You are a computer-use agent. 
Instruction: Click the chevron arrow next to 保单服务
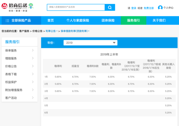[33, 50]
